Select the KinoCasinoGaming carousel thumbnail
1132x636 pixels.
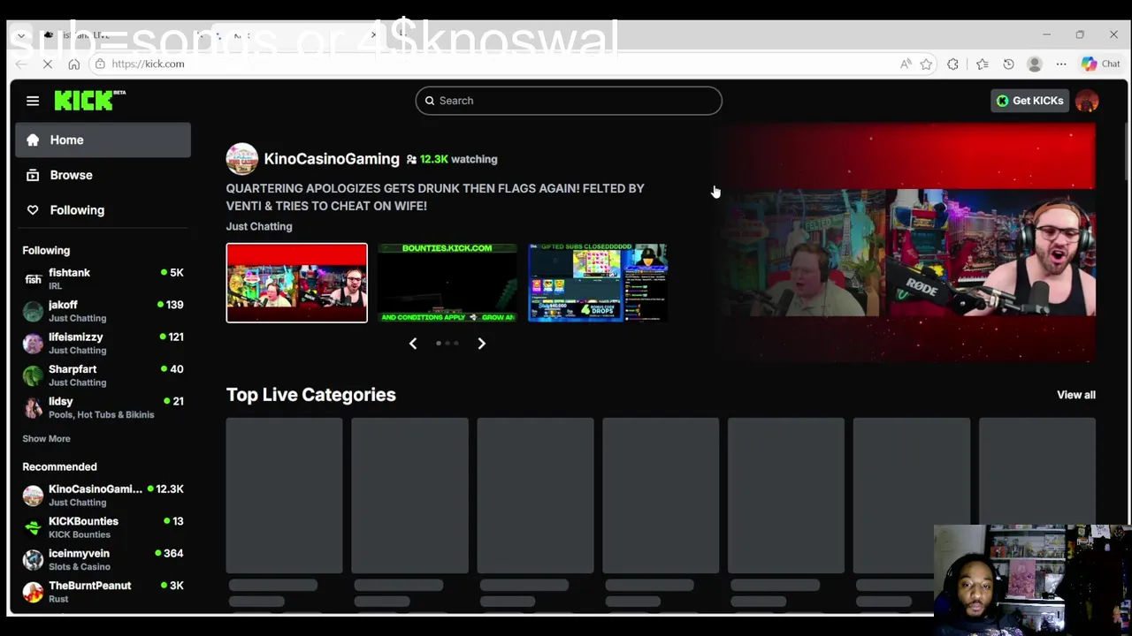[x=296, y=283]
